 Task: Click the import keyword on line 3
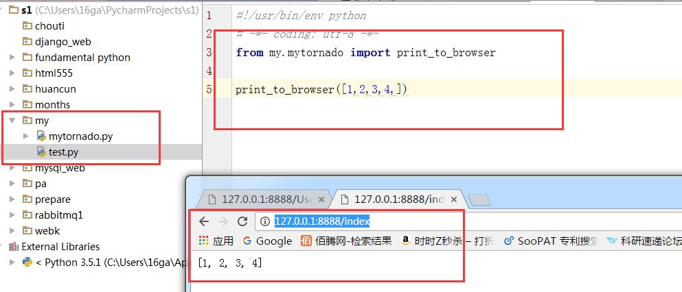[370, 53]
